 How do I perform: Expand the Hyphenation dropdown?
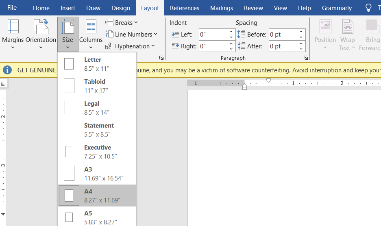pyautogui.click(x=130, y=46)
